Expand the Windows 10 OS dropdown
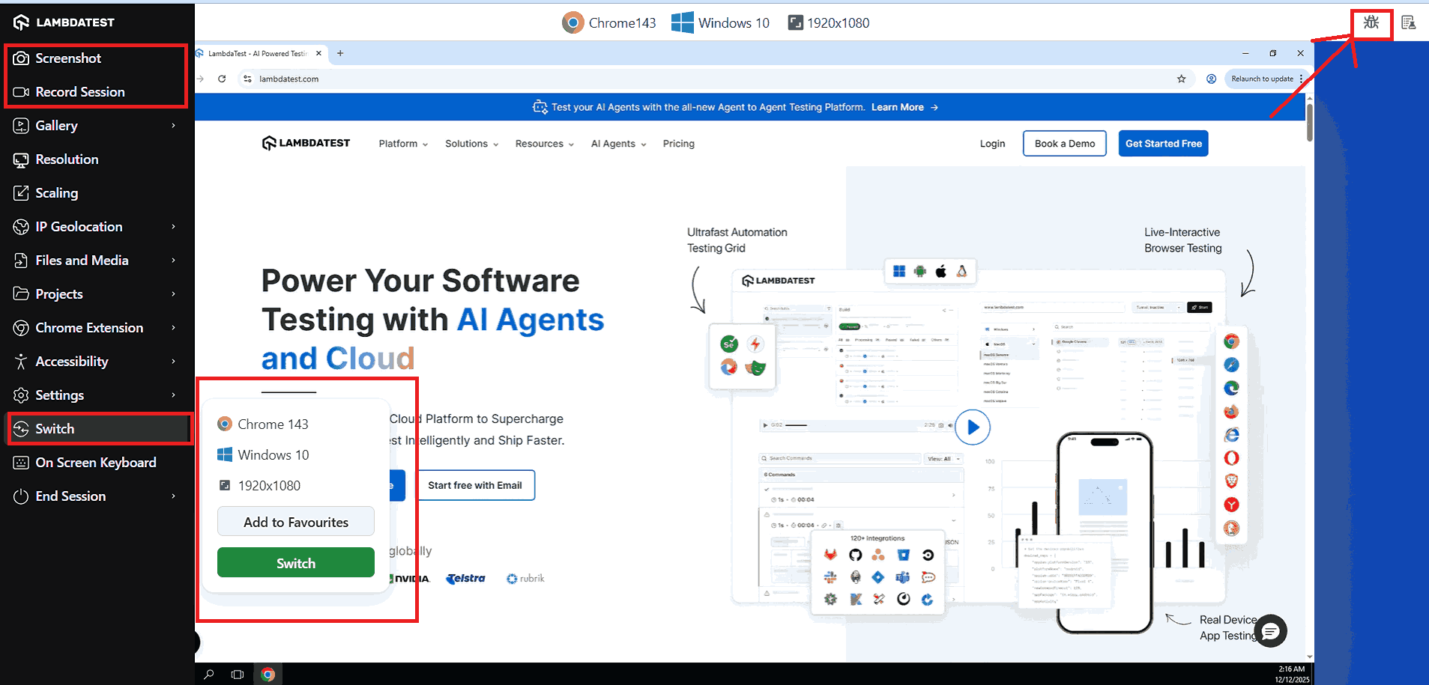 tap(720, 22)
